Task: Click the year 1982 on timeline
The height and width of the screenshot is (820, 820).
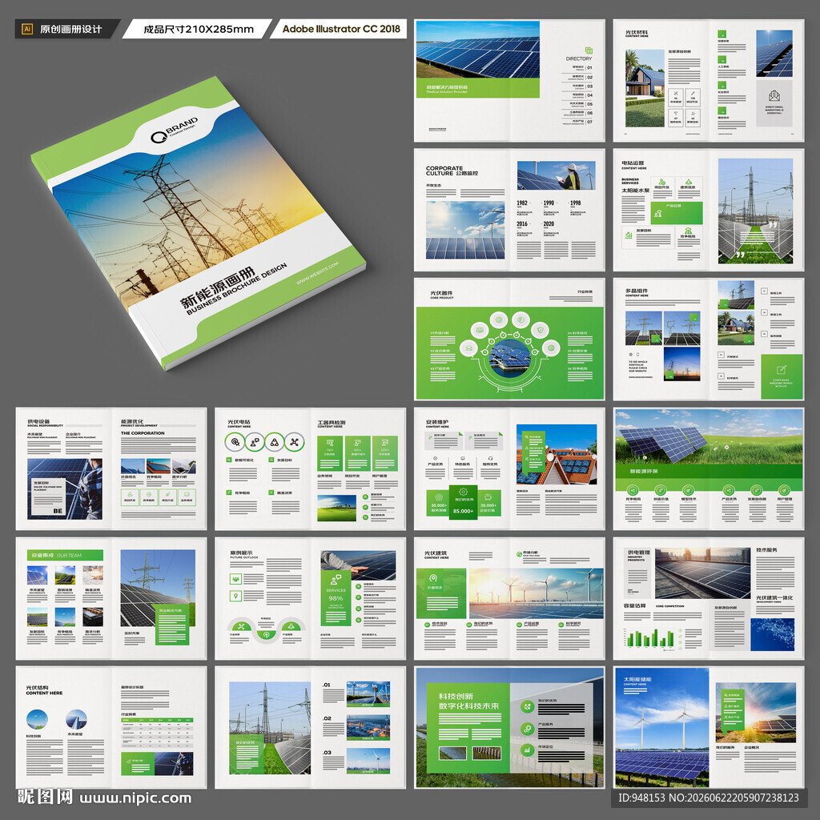Action: click(x=522, y=203)
